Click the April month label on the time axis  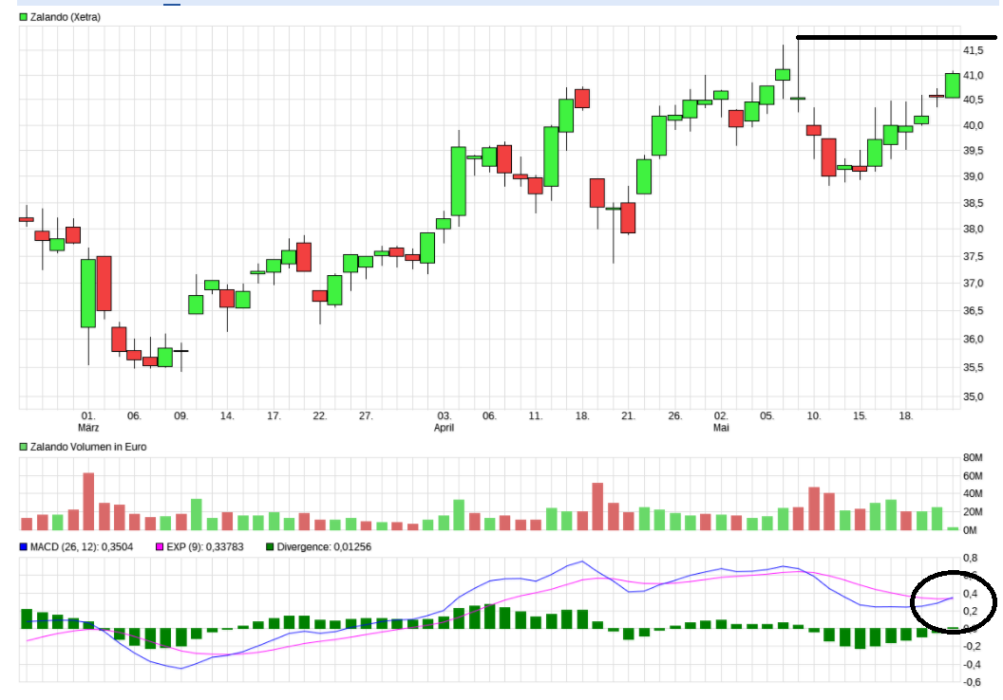(444, 428)
